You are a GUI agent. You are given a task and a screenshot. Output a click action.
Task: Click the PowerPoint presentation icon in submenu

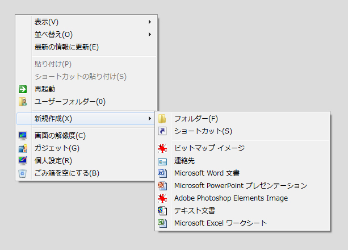[x=162, y=186]
